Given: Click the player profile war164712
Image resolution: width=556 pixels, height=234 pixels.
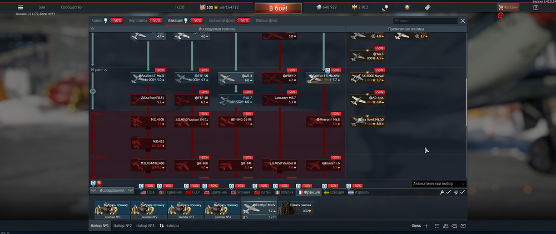Looking at the screenshot, I should [219, 7].
